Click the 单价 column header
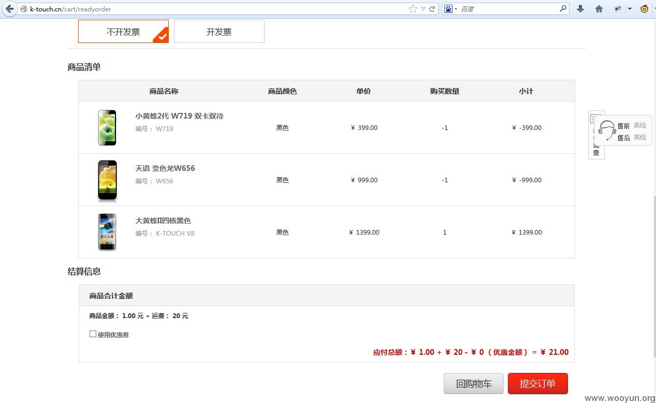The height and width of the screenshot is (403, 656). [x=363, y=91]
